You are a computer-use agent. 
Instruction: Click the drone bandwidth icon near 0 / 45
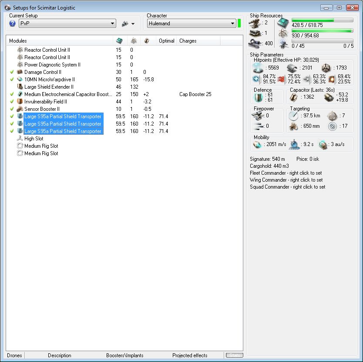pyautogui.click(x=283, y=44)
